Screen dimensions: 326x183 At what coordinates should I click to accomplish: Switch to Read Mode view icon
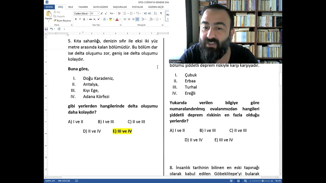231,181
